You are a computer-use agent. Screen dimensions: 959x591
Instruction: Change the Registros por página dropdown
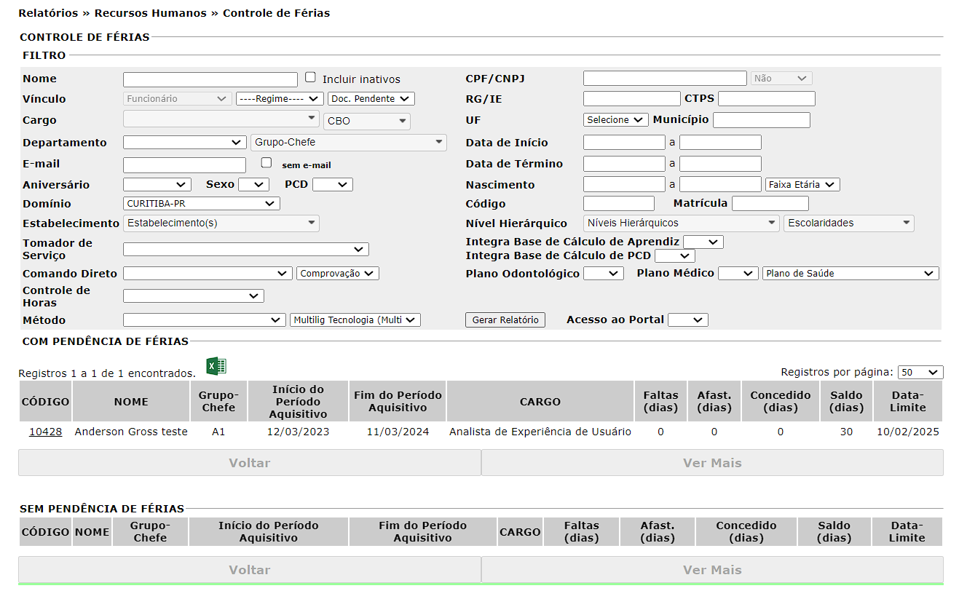click(x=920, y=373)
